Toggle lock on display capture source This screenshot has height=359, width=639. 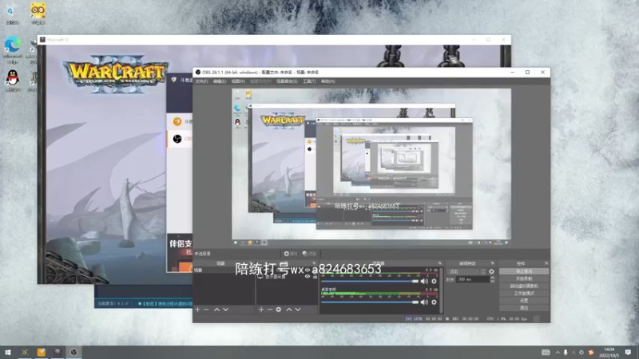(x=315, y=277)
